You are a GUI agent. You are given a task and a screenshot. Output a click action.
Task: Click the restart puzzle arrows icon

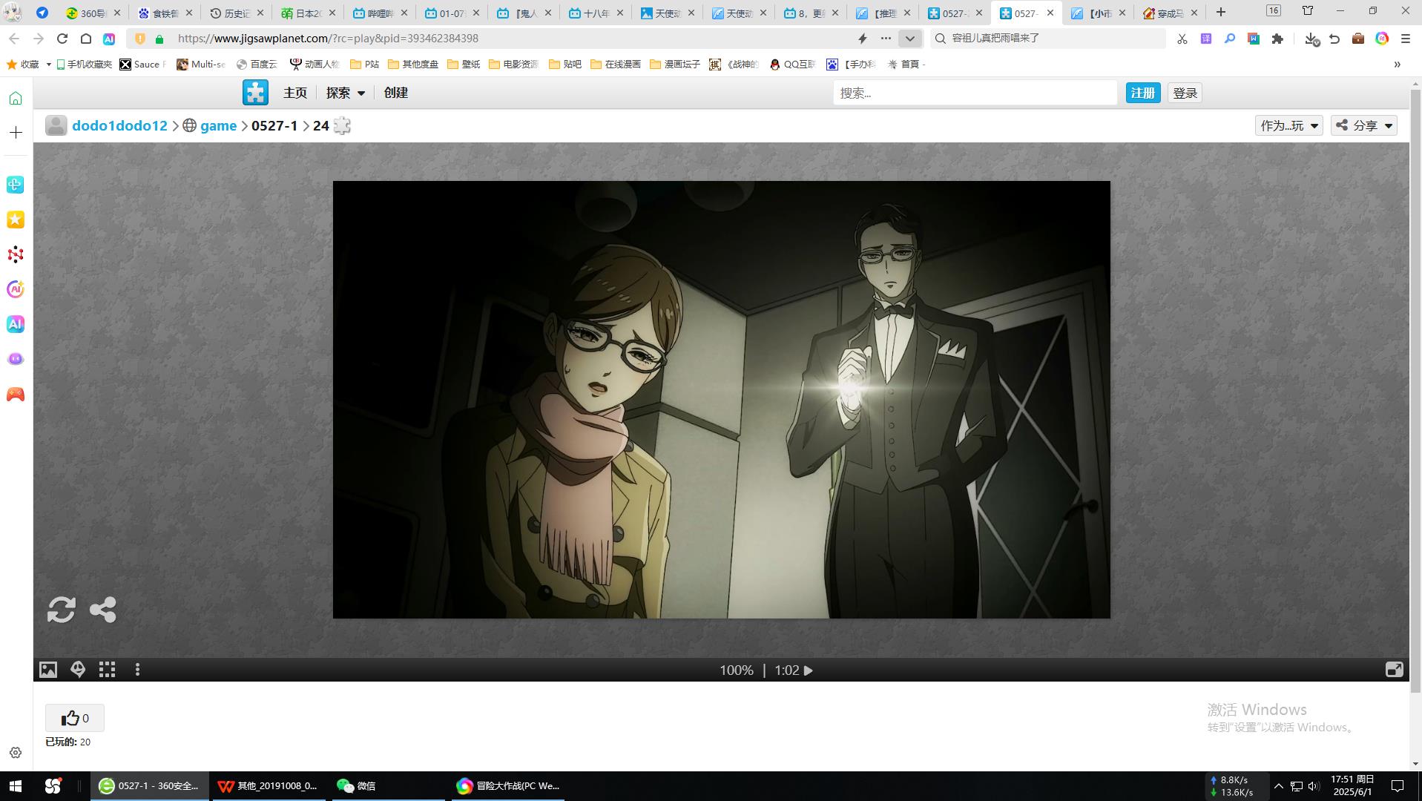(x=61, y=610)
